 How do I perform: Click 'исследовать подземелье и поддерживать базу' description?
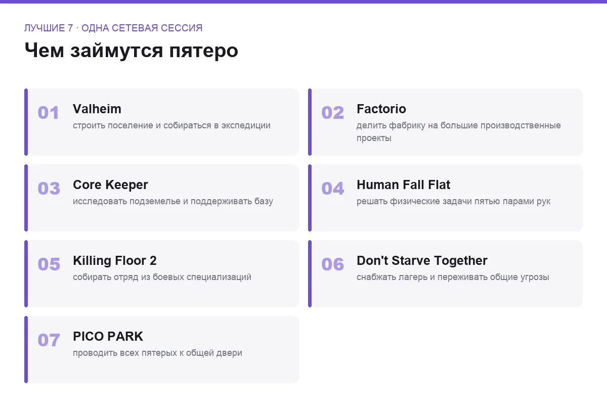(x=173, y=201)
